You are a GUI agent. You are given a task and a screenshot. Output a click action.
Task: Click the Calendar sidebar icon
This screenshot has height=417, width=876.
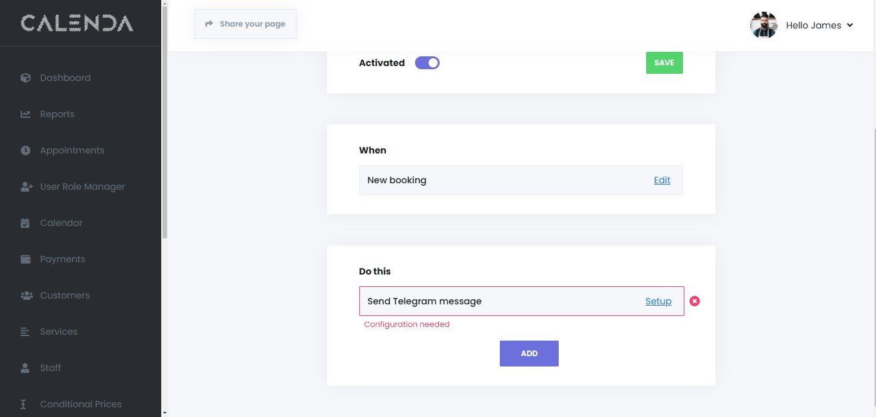(x=26, y=223)
